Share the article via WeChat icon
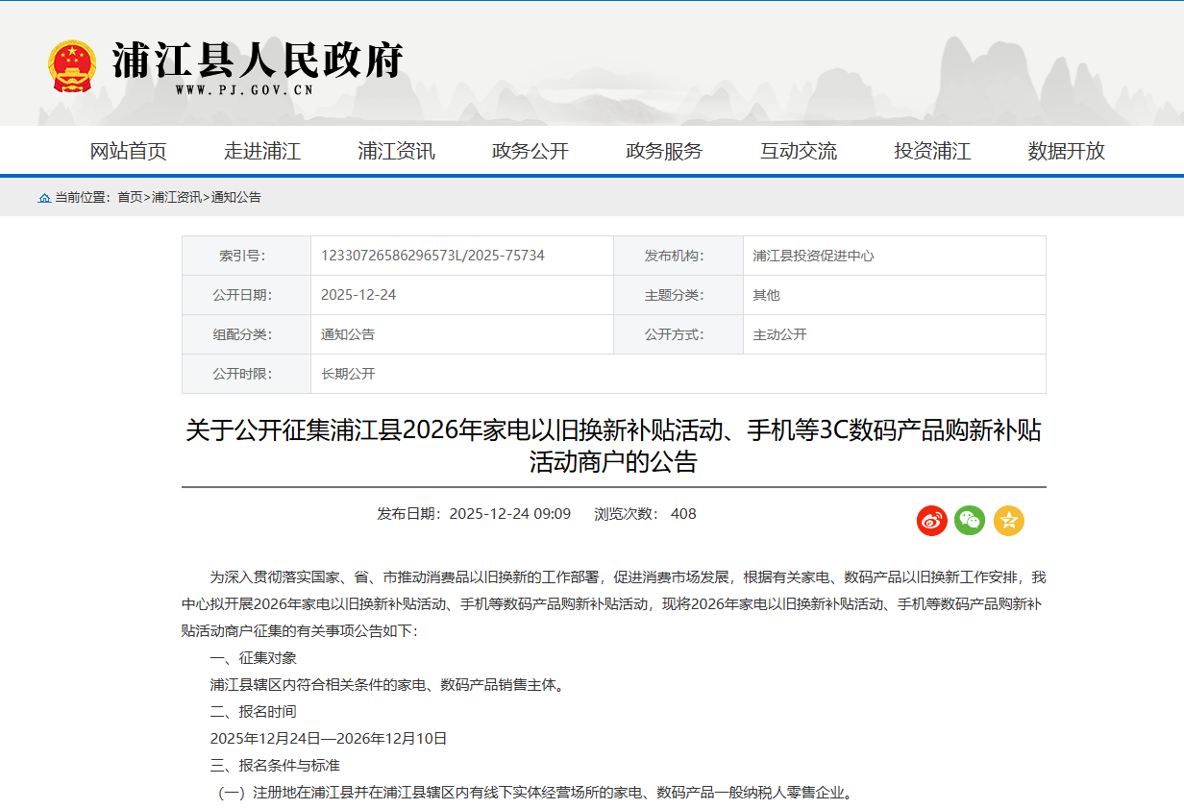Screen dimensions: 1184x809 pos(970,521)
